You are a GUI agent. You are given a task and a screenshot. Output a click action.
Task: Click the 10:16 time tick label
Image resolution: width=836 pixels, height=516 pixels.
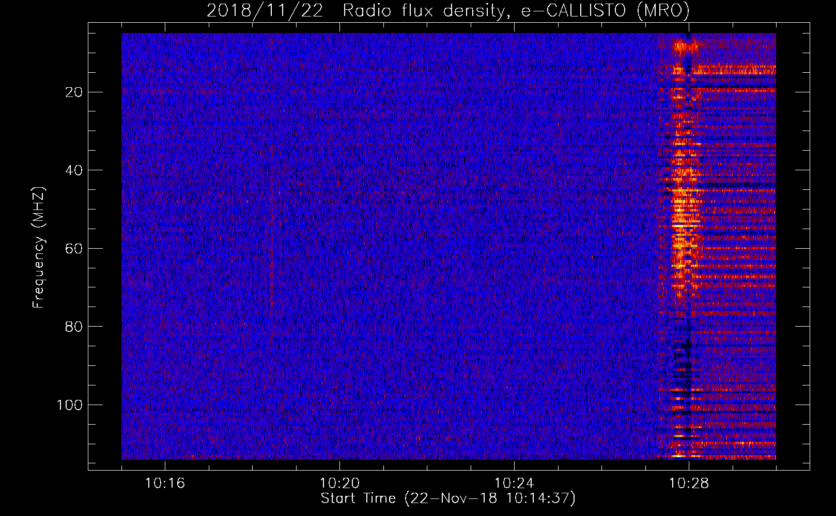pos(165,483)
